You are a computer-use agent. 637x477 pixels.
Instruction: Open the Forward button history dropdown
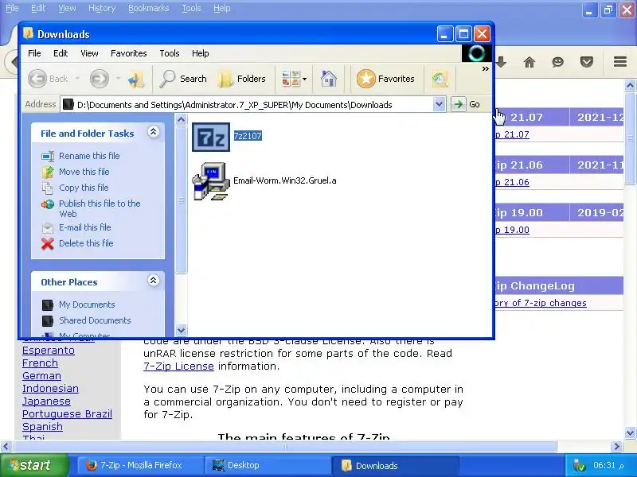tap(118, 79)
